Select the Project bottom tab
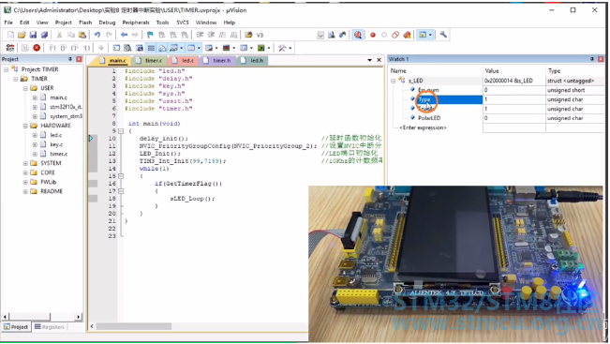The width and height of the screenshot is (610, 344). point(16,327)
